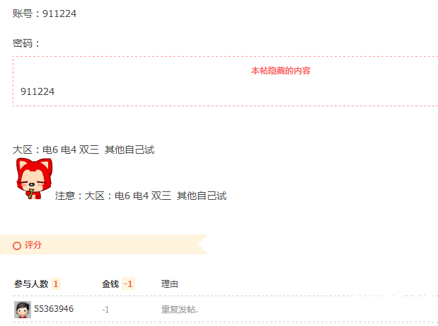Click the text 大区：电6 电4 双三 其他自己试
The image size is (438, 326).
pos(83,150)
